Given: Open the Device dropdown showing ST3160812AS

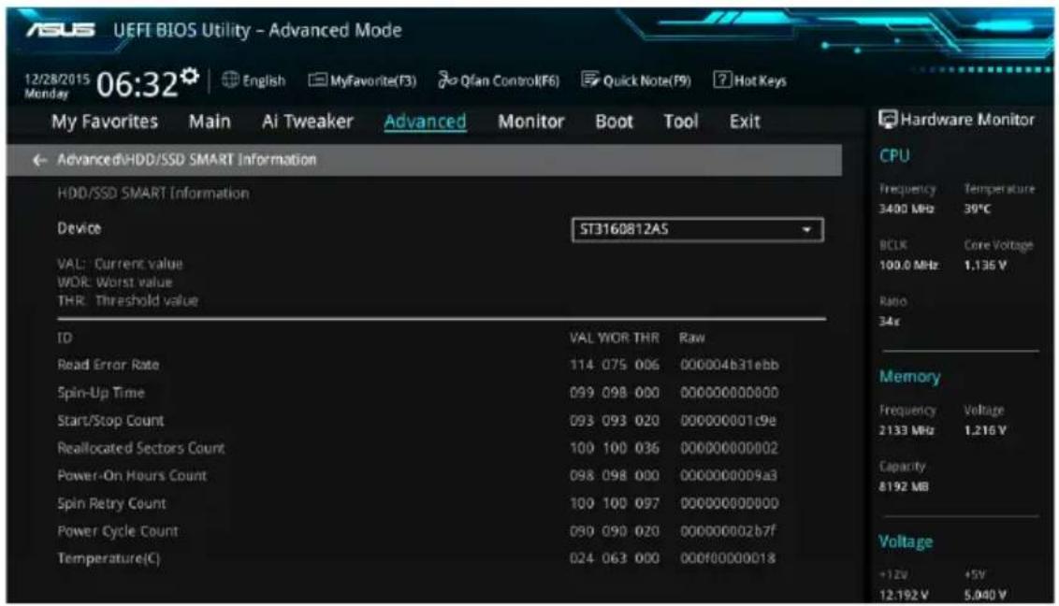Looking at the screenshot, I should (x=697, y=229).
